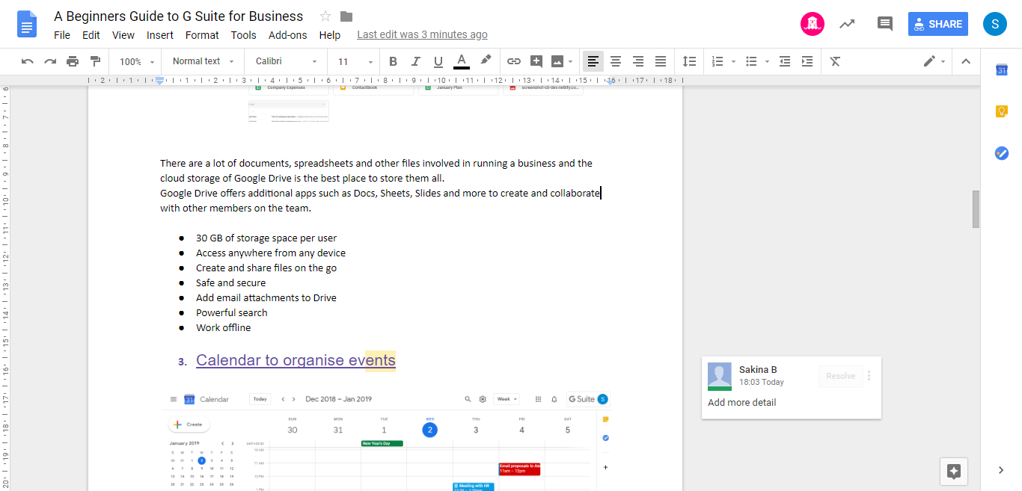Hide the menus with the up chevron

point(966,61)
